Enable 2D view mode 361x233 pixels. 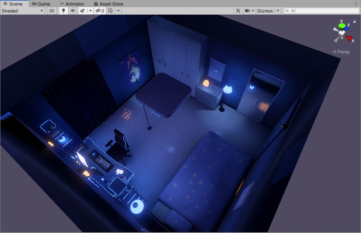(51, 11)
